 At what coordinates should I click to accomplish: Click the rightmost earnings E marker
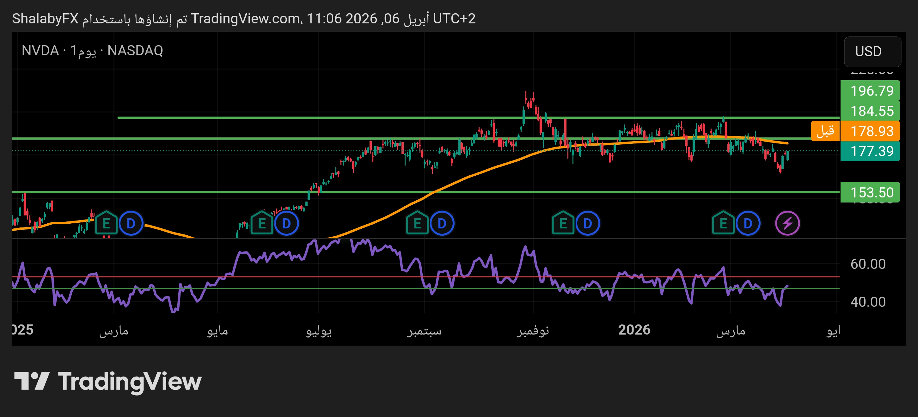click(723, 223)
